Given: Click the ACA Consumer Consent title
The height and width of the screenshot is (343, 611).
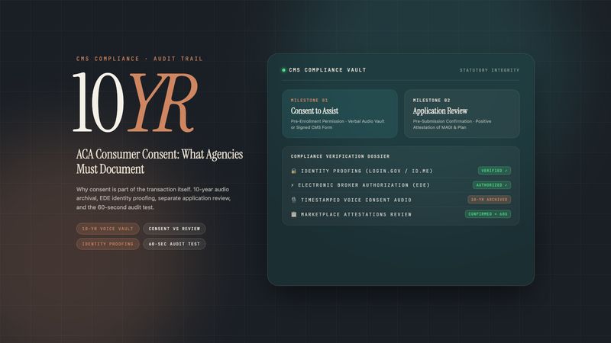Looking at the screenshot, I should (160, 162).
